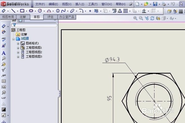Open the Circle tool dropdown arrow
This screenshot has height=123, width=185.
(44, 11)
